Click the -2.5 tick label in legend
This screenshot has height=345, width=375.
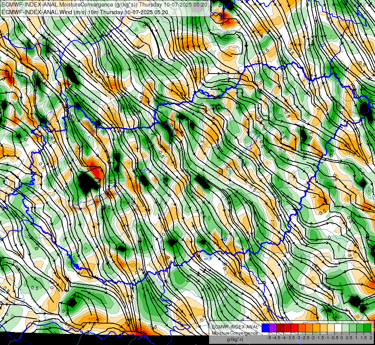click(305, 338)
